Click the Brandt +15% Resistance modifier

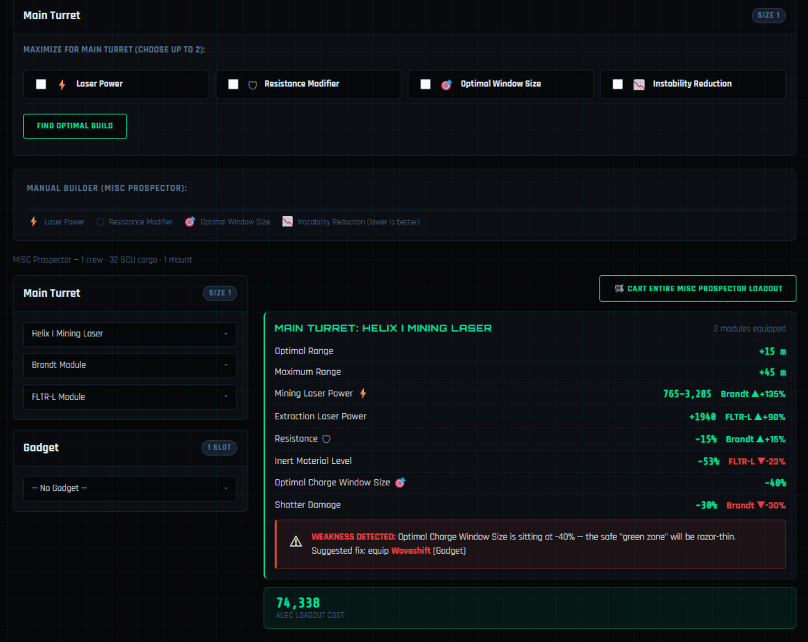pos(756,440)
